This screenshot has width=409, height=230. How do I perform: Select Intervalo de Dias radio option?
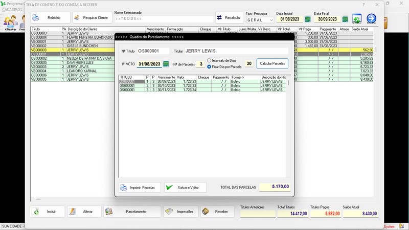coord(209,60)
